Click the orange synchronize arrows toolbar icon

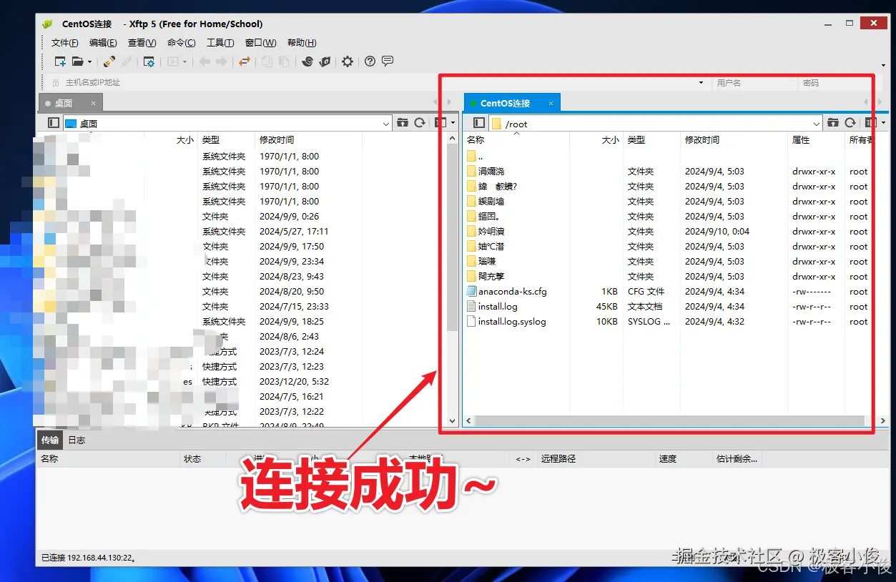click(245, 61)
